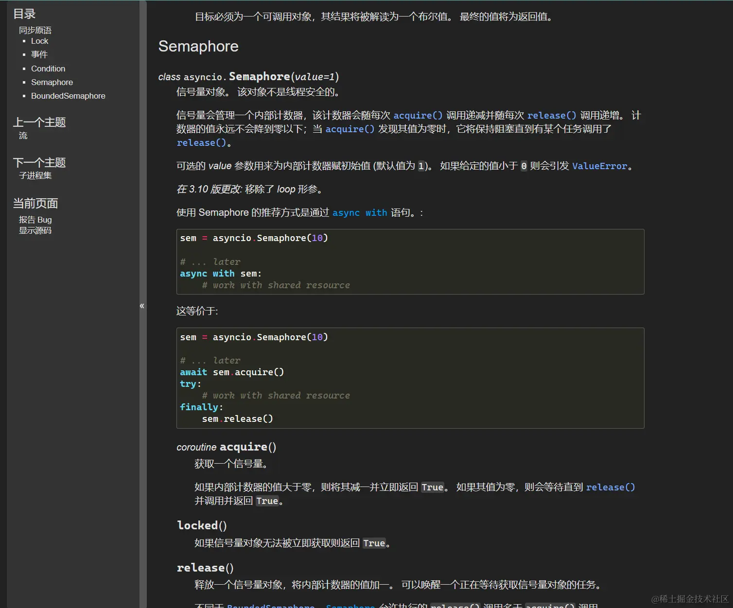
Task: Click the 上一个主题 sidebar heading
Action: [x=39, y=122]
